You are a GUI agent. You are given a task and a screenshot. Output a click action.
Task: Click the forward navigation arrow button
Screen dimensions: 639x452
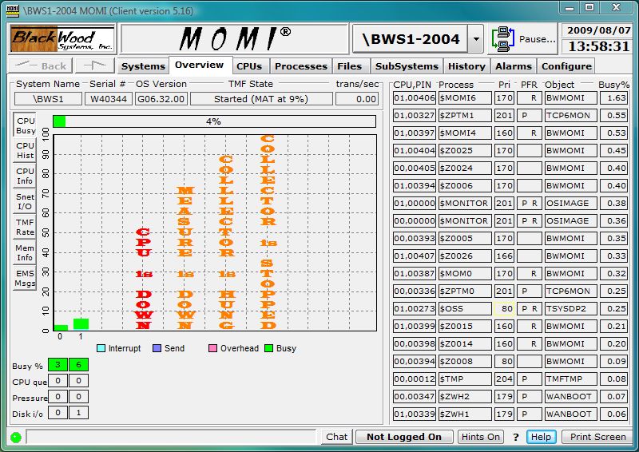[94, 65]
